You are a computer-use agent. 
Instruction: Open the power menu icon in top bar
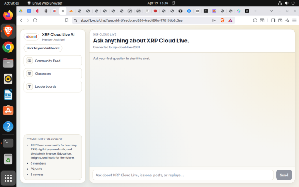pyautogui.click(x=293, y=3)
